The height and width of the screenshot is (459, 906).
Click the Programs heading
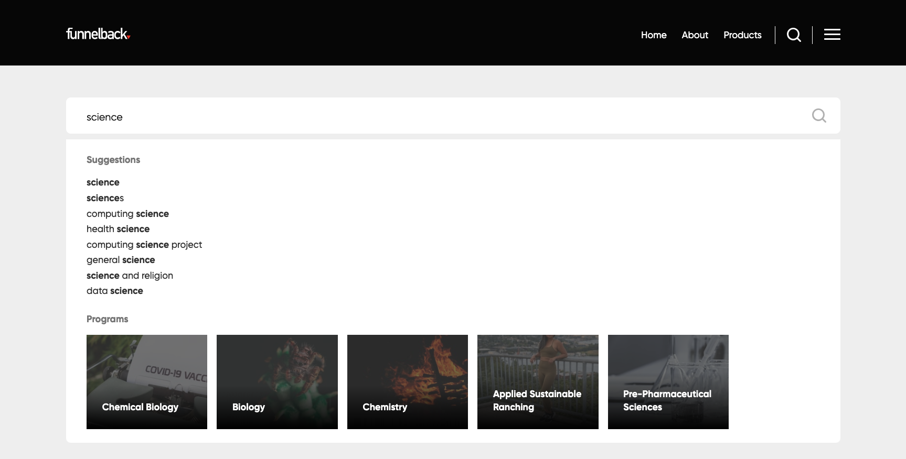(x=107, y=319)
